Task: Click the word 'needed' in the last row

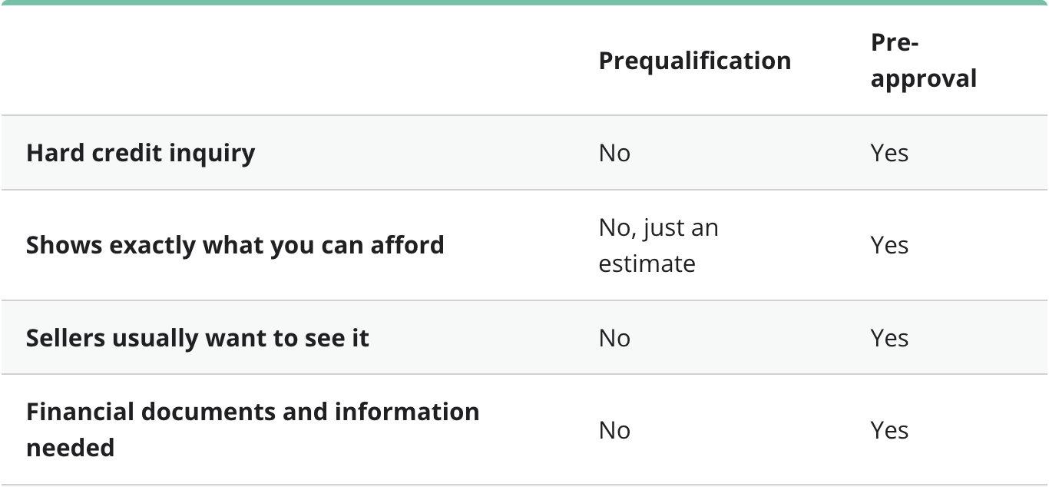Action: pyautogui.click(x=70, y=447)
